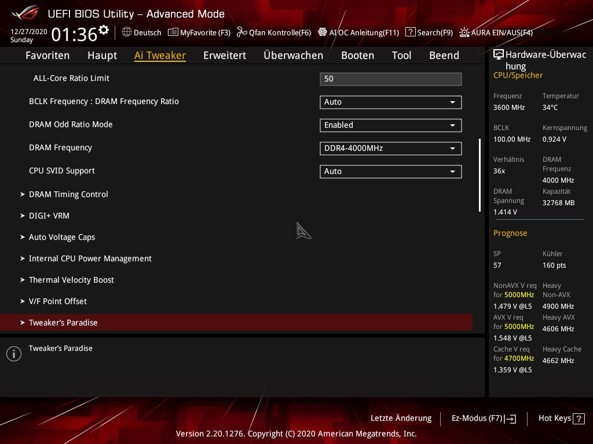
Task: Open Search (F9)
Action: click(429, 32)
